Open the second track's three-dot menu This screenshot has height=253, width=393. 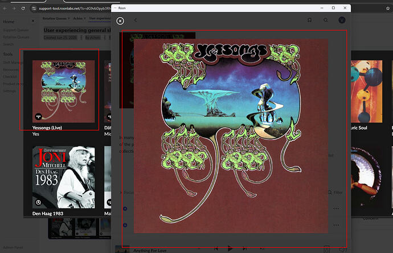coord(336,225)
